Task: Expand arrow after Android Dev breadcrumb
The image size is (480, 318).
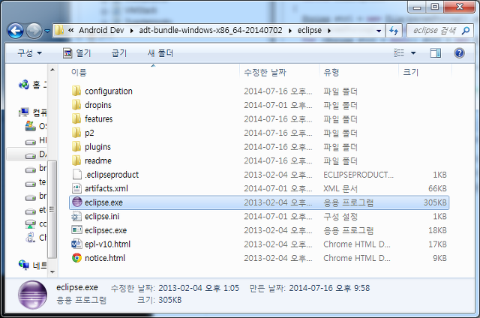Action: pyautogui.click(x=132, y=31)
